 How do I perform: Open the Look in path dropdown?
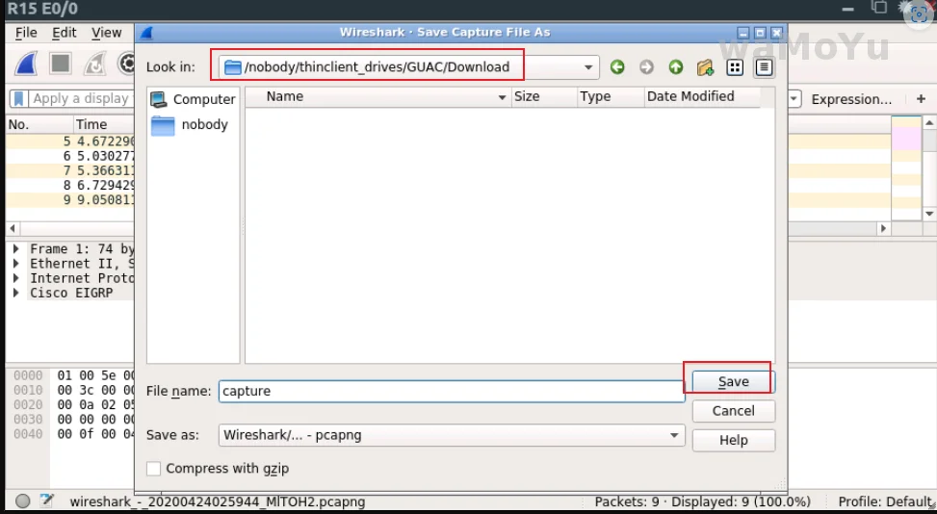pyautogui.click(x=588, y=67)
